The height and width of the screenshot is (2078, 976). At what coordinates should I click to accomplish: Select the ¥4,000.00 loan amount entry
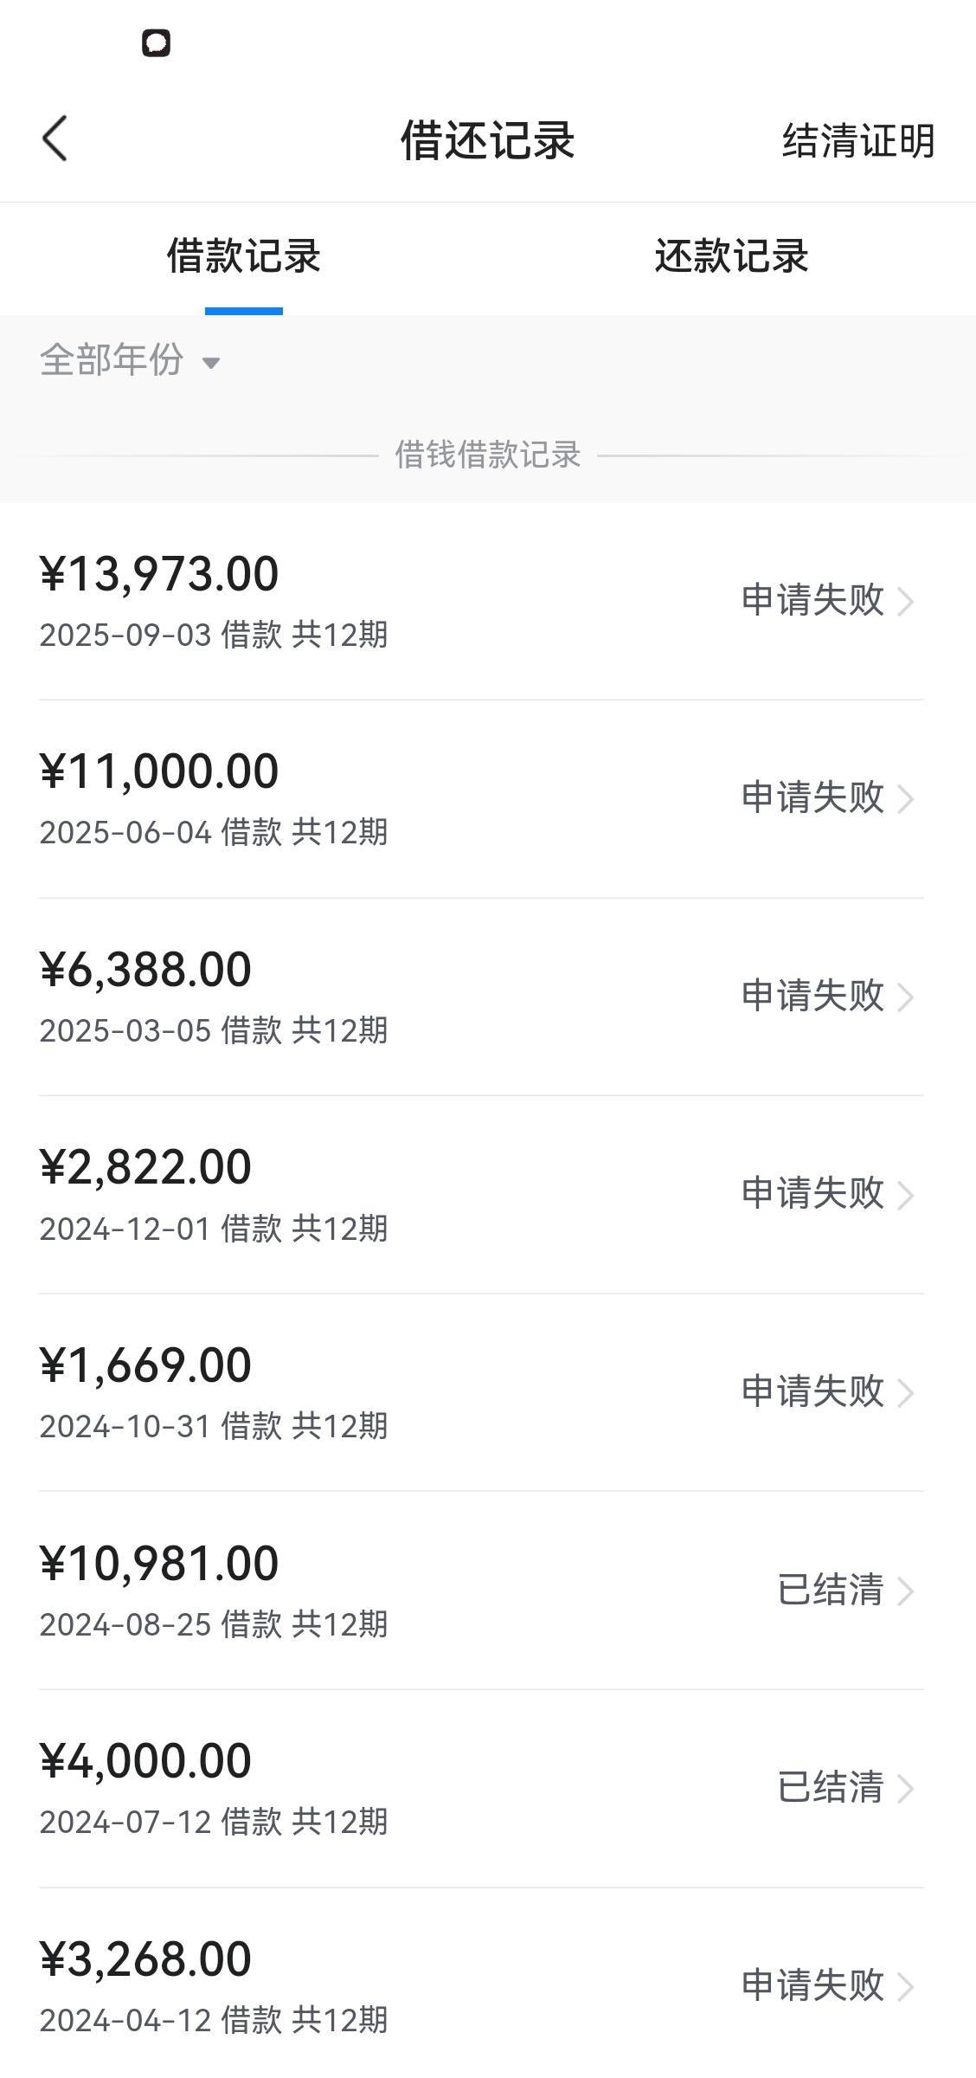[x=145, y=1761]
